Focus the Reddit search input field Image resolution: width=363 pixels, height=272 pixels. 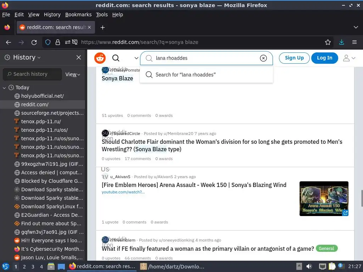(206, 58)
